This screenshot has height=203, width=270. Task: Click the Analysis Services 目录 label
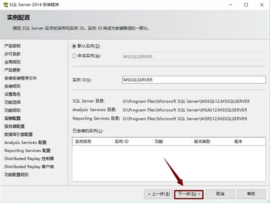94,110
